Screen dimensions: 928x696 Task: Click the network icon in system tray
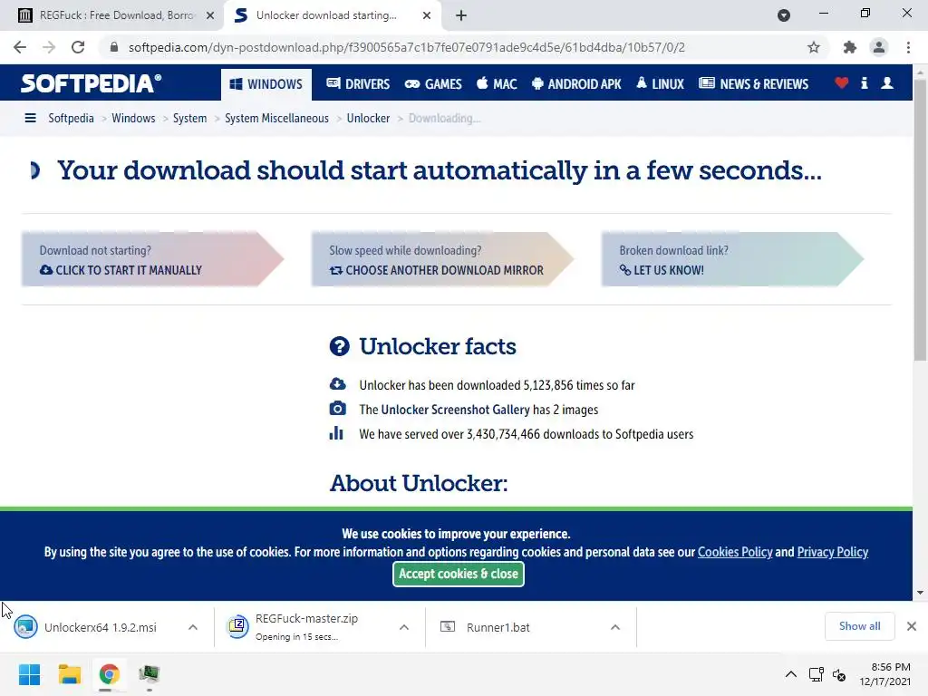[x=817, y=674]
